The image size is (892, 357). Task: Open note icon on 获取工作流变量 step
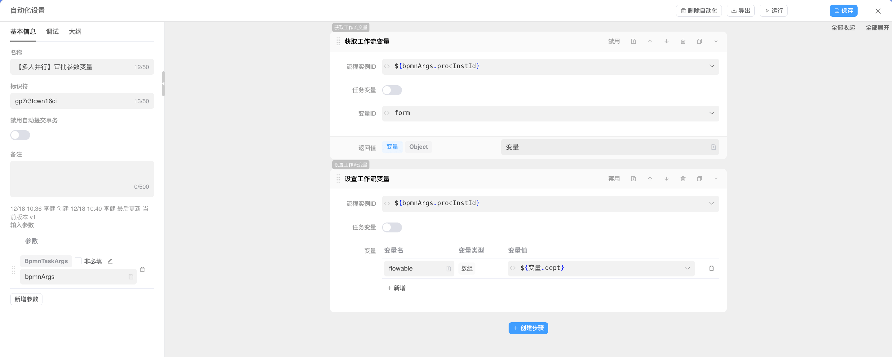tap(633, 42)
